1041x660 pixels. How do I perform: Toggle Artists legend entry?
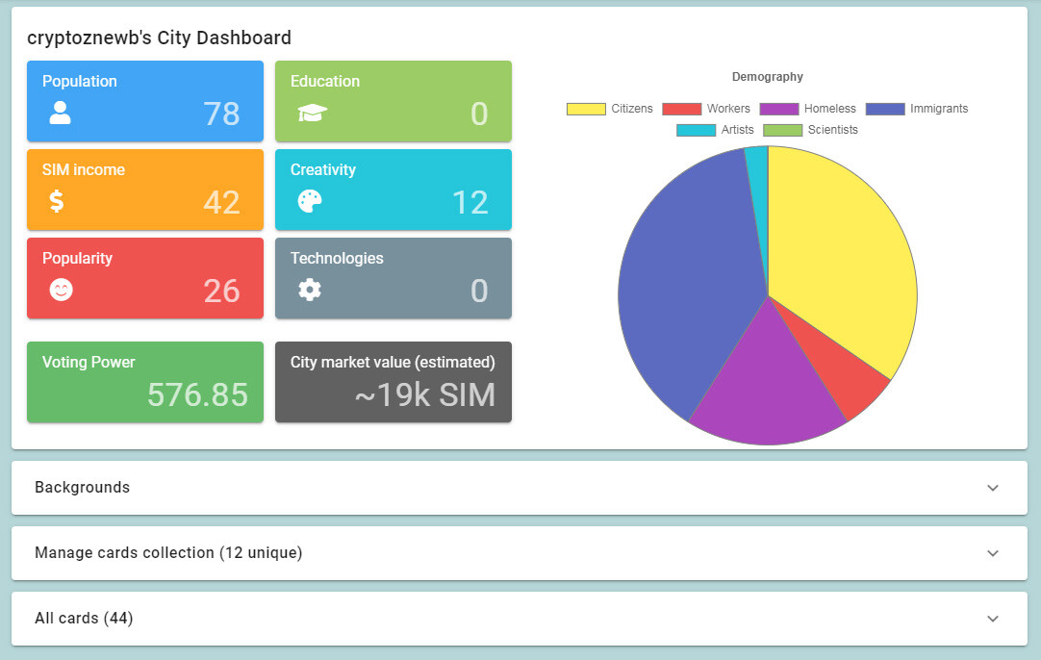pos(715,130)
